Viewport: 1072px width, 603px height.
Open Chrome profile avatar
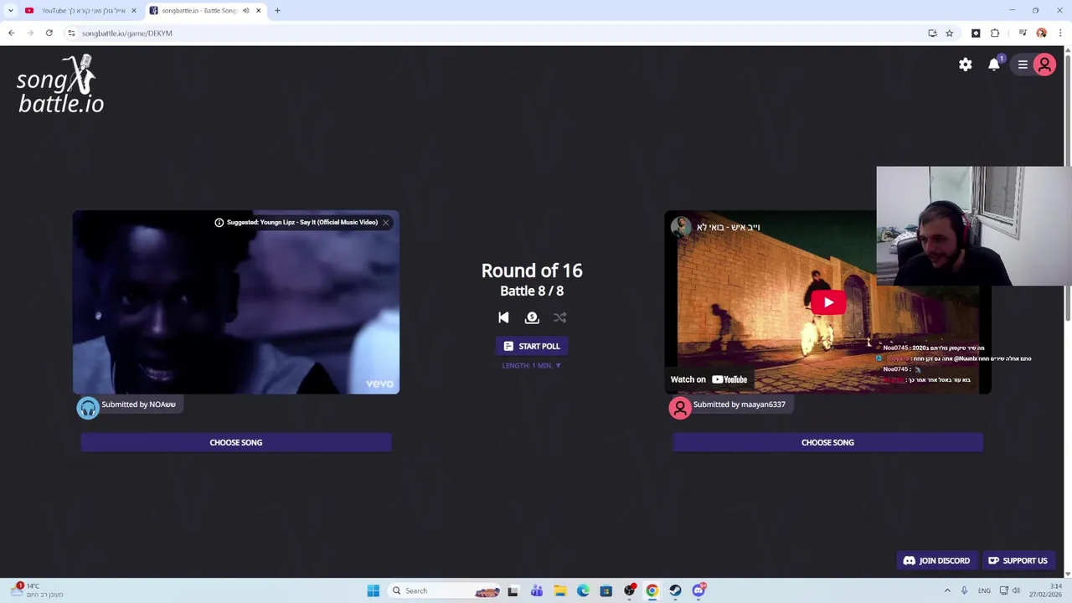1041,33
